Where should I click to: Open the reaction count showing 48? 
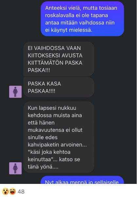pyautogui.click(x=21, y=192)
